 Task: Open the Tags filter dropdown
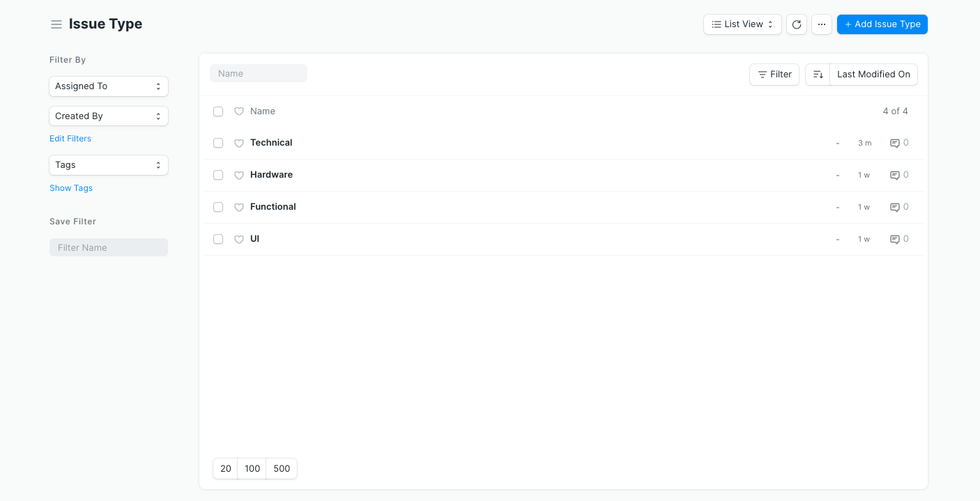click(108, 165)
